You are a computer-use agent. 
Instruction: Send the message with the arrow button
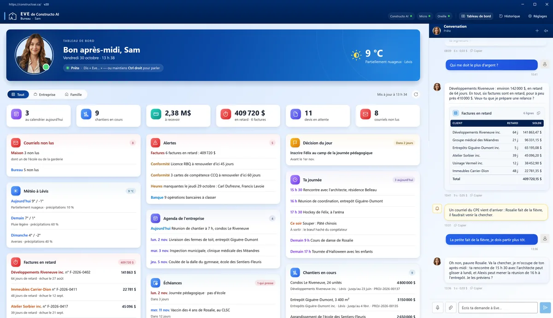pyautogui.click(x=545, y=307)
